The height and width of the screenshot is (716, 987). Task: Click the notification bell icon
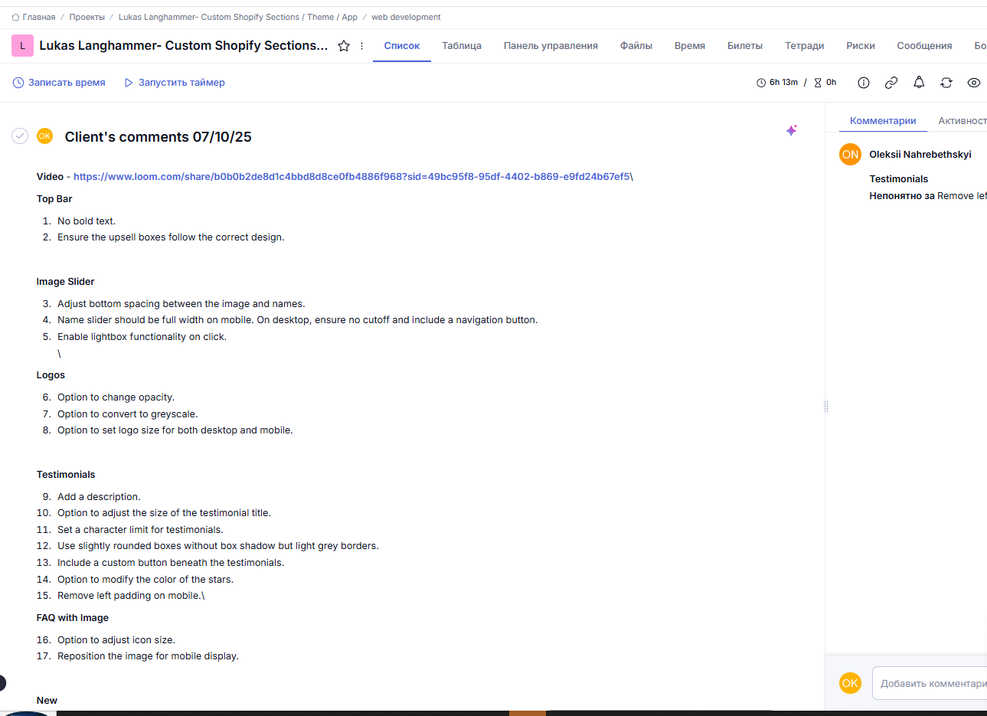(919, 83)
